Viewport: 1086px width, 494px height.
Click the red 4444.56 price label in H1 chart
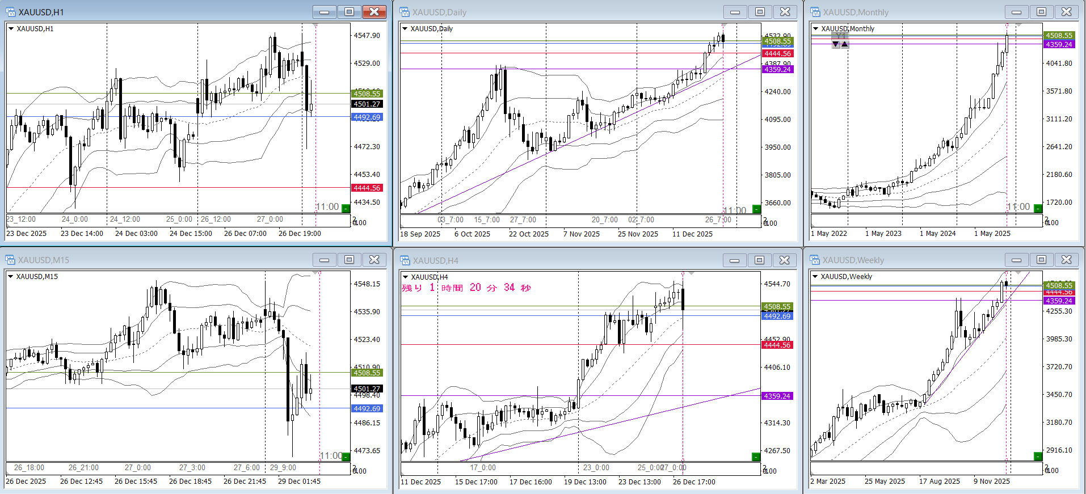(x=367, y=188)
